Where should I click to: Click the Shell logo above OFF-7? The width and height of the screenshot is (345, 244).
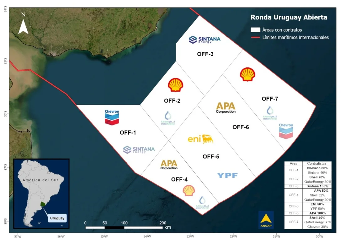(247, 74)
